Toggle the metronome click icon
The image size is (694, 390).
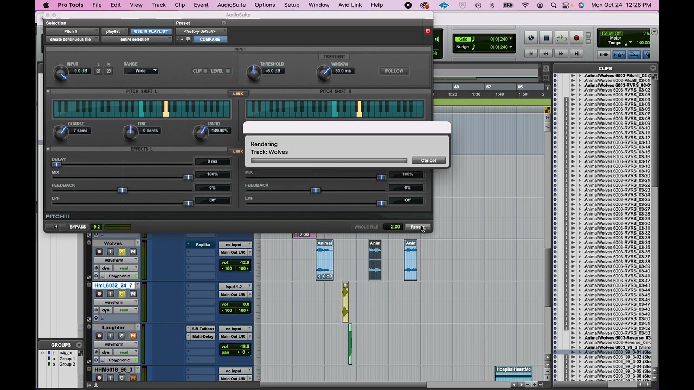(x=619, y=54)
